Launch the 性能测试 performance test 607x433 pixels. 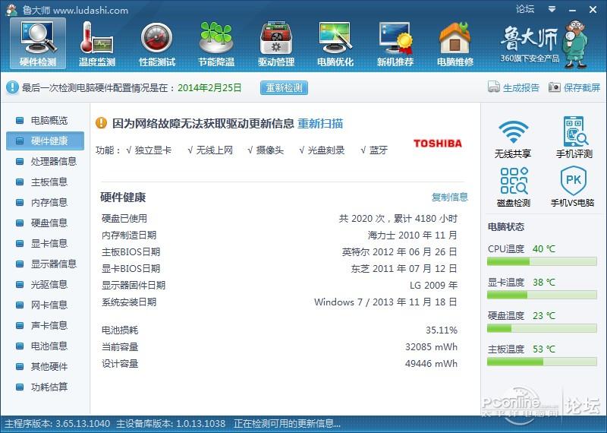157,43
